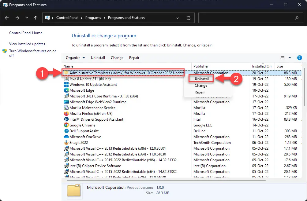The height and width of the screenshot is (201, 307).
Task: Click Google LLC publisher cell
Action: coord(203,125)
